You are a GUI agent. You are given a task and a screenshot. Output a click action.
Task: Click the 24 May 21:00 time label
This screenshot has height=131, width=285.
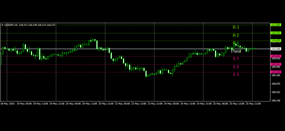coord(204,104)
